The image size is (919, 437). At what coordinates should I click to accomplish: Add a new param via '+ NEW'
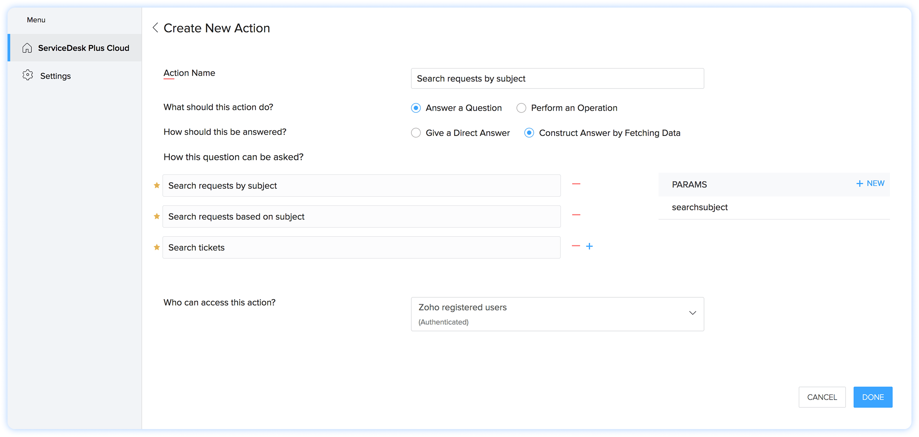870,183
